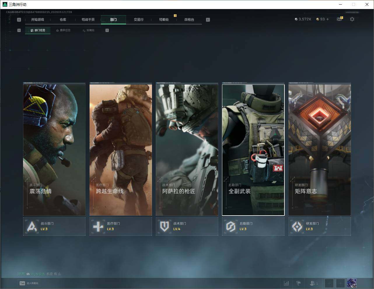Click the CN UID text at top left
Image resolution: width=374 pixels, height=289 pixels.
click(x=39, y=12)
